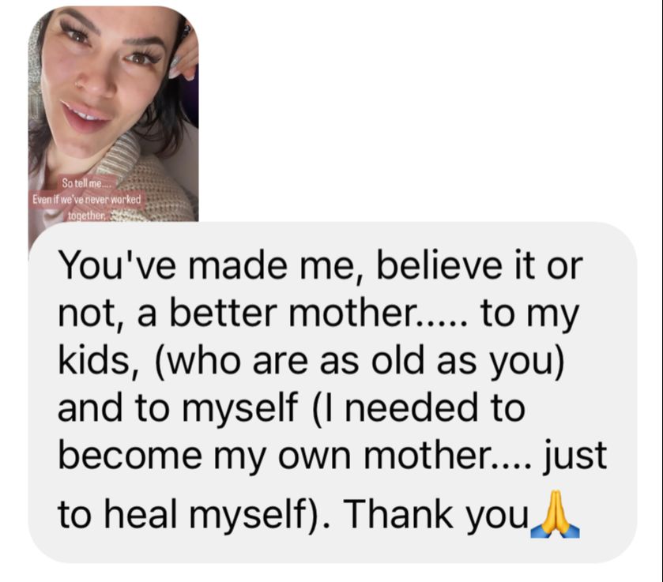Tap the "together" caption line on story

pos(86,216)
